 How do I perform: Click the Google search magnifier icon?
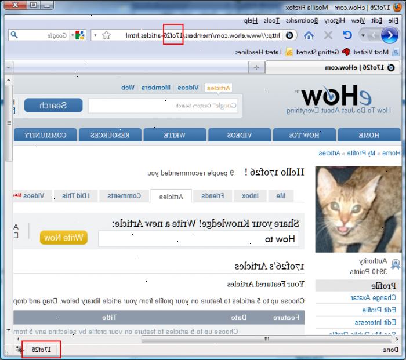14,35
